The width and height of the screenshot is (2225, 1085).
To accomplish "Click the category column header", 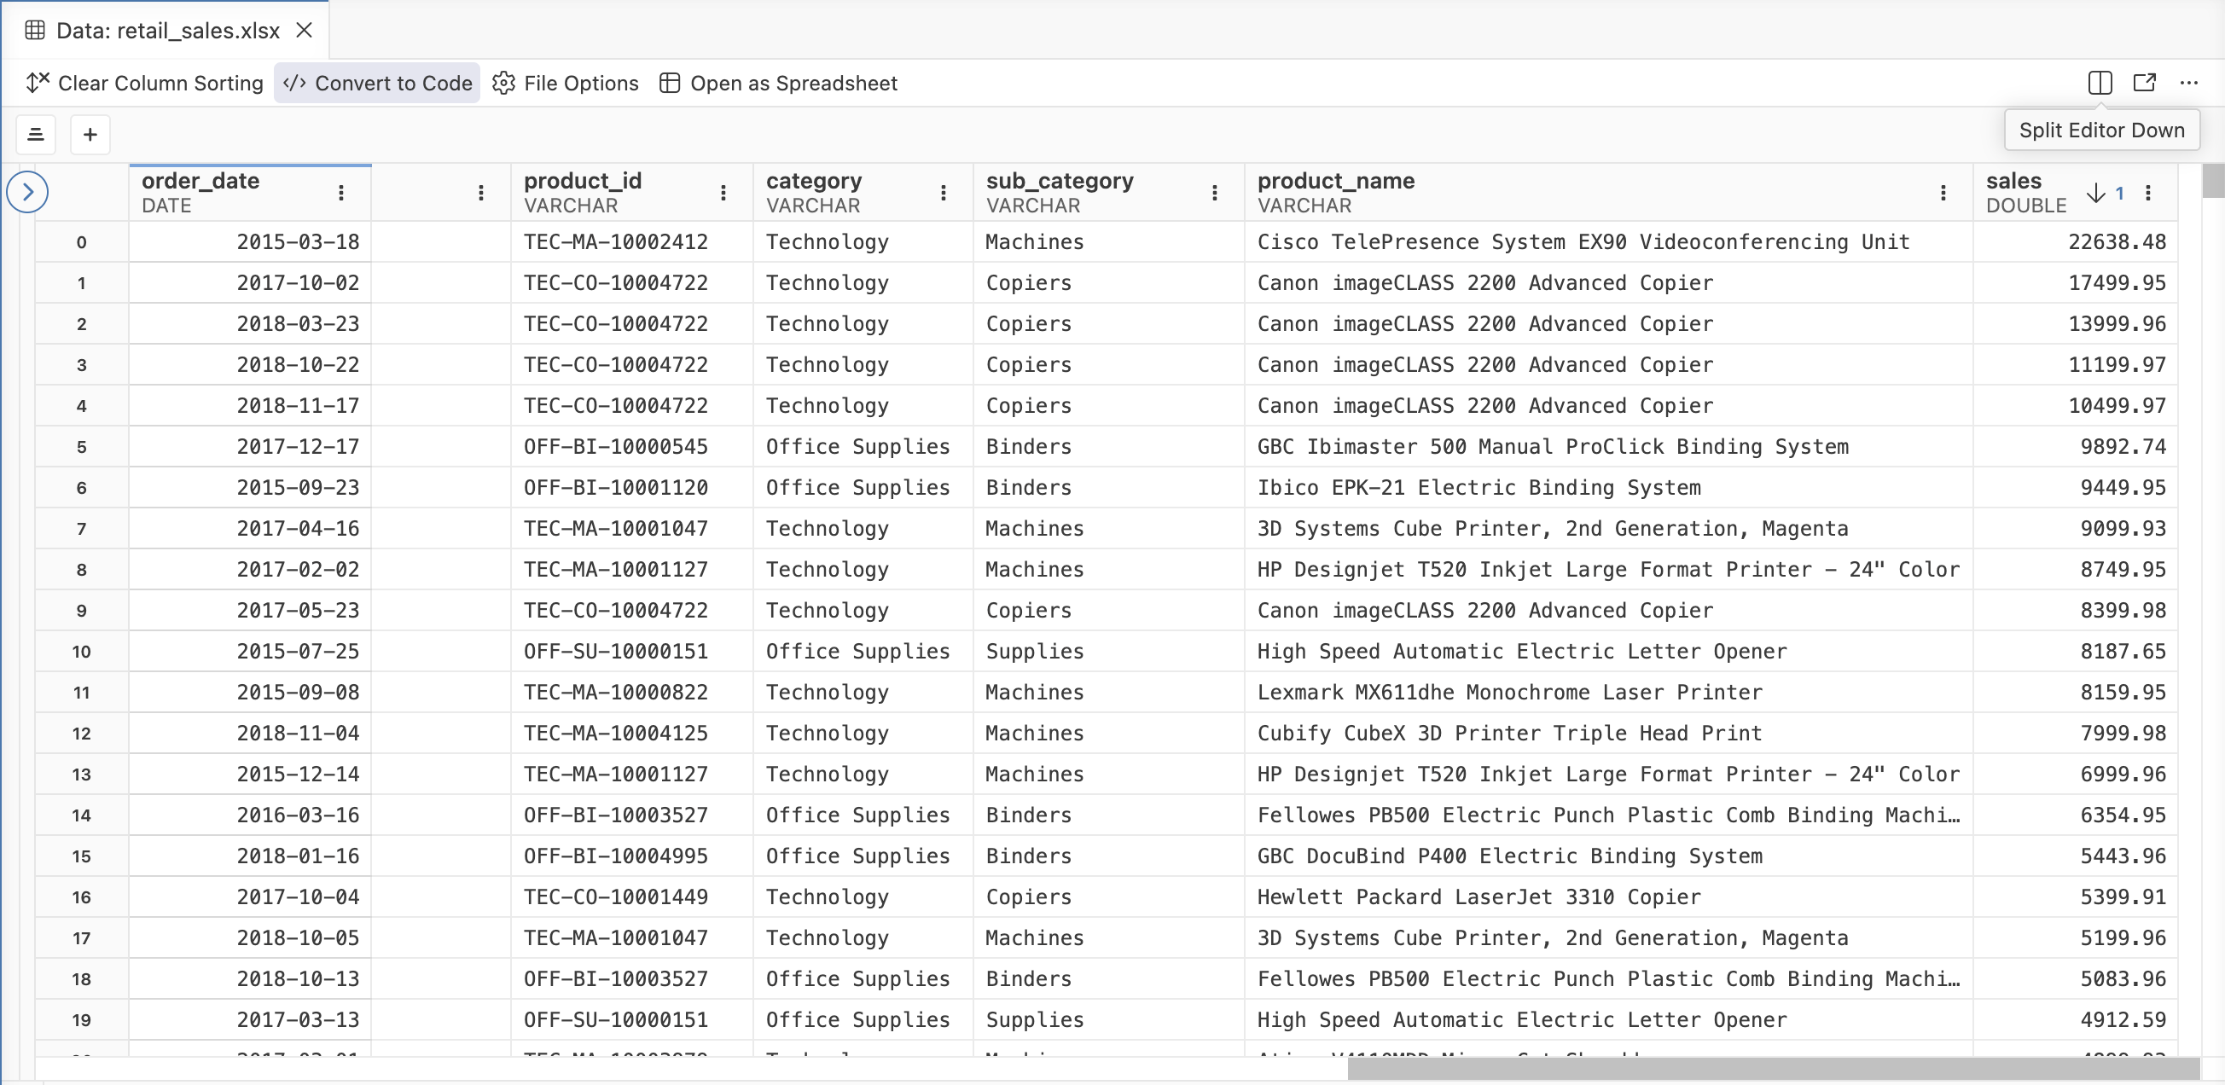I will (863, 193).
